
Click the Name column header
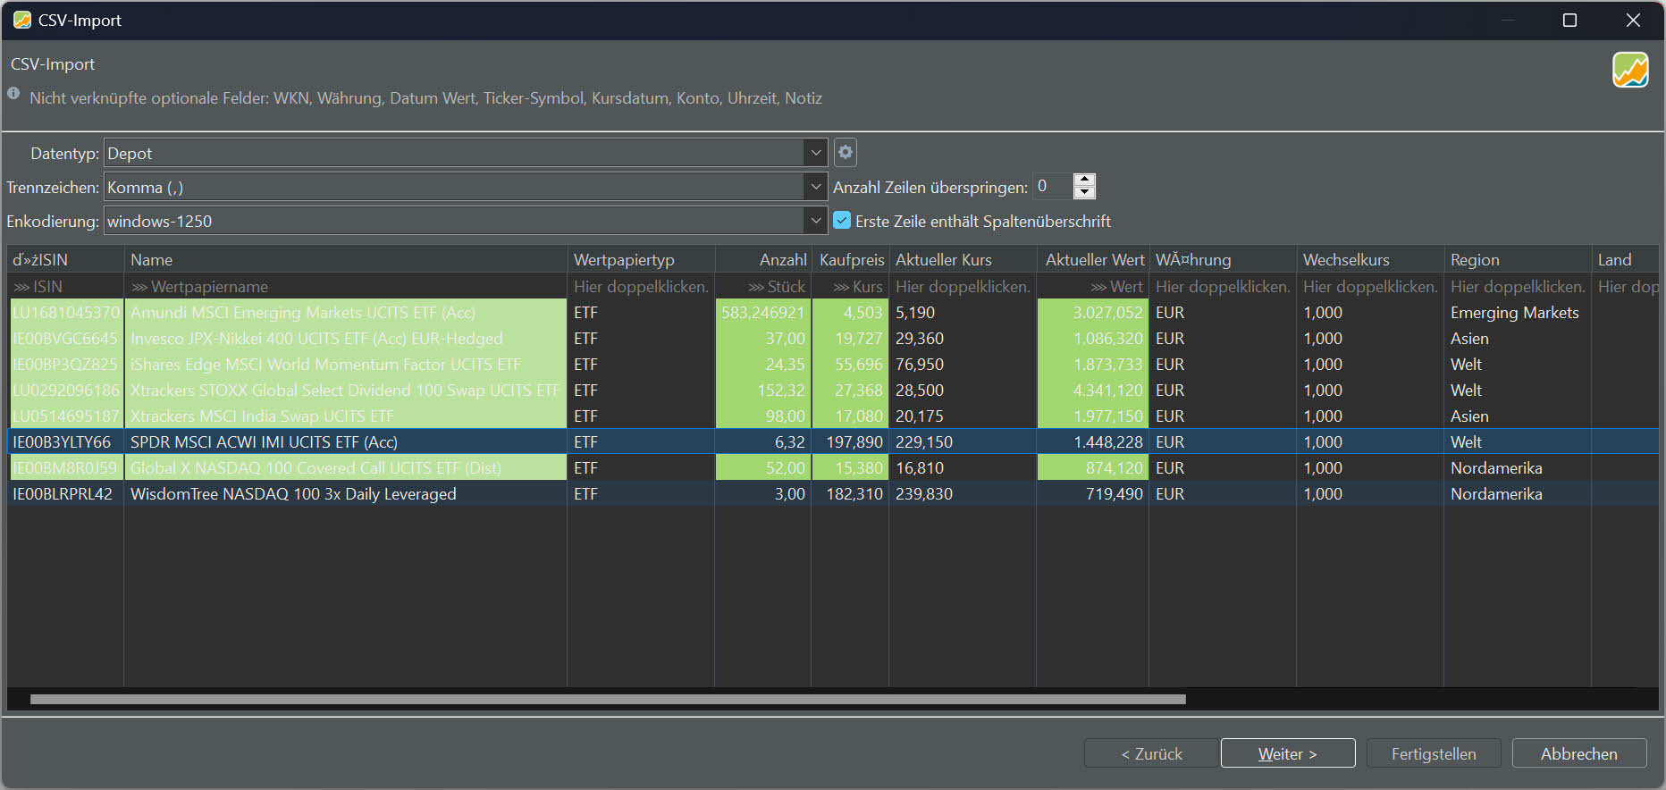[345, 259]
